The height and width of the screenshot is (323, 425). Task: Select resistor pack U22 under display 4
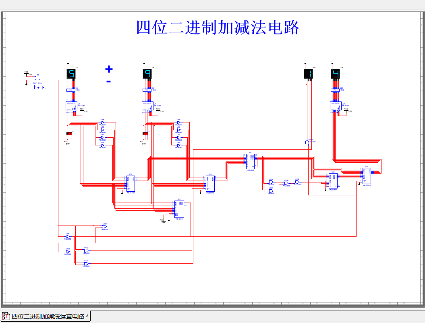pos(335,90)
